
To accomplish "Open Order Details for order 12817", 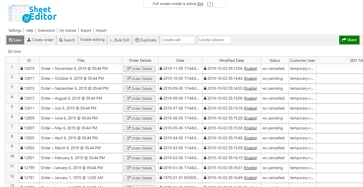I will click(x=140, y=79).
